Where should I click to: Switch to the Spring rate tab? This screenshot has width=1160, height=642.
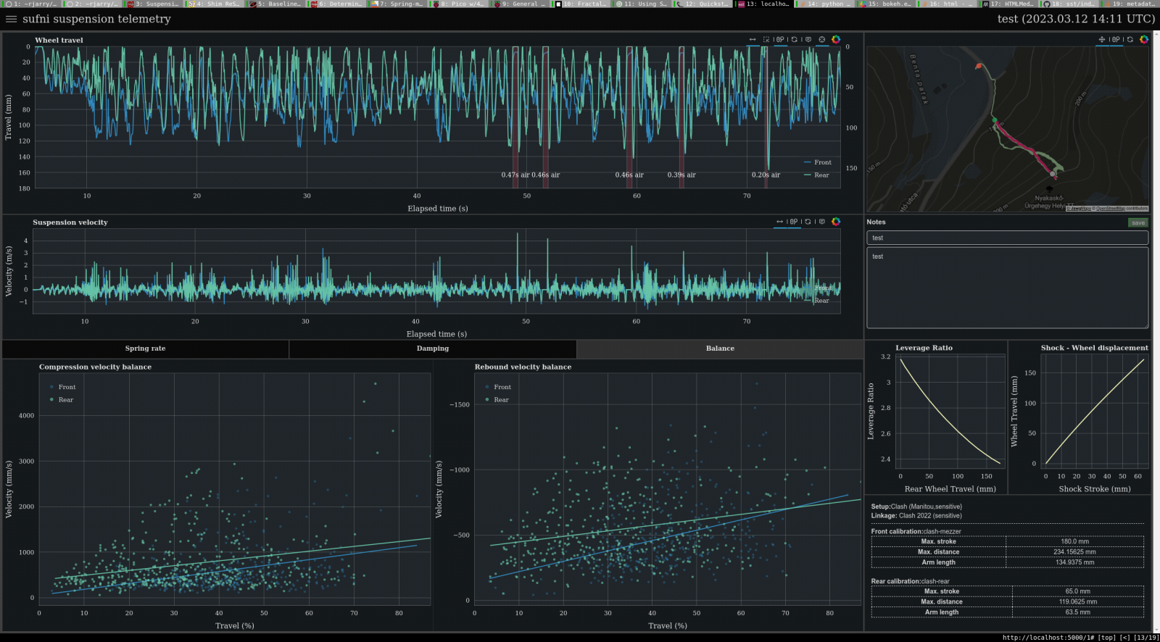145,349
